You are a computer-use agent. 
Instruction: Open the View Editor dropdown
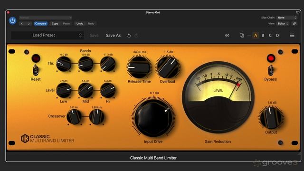click(x=283, y=24)
